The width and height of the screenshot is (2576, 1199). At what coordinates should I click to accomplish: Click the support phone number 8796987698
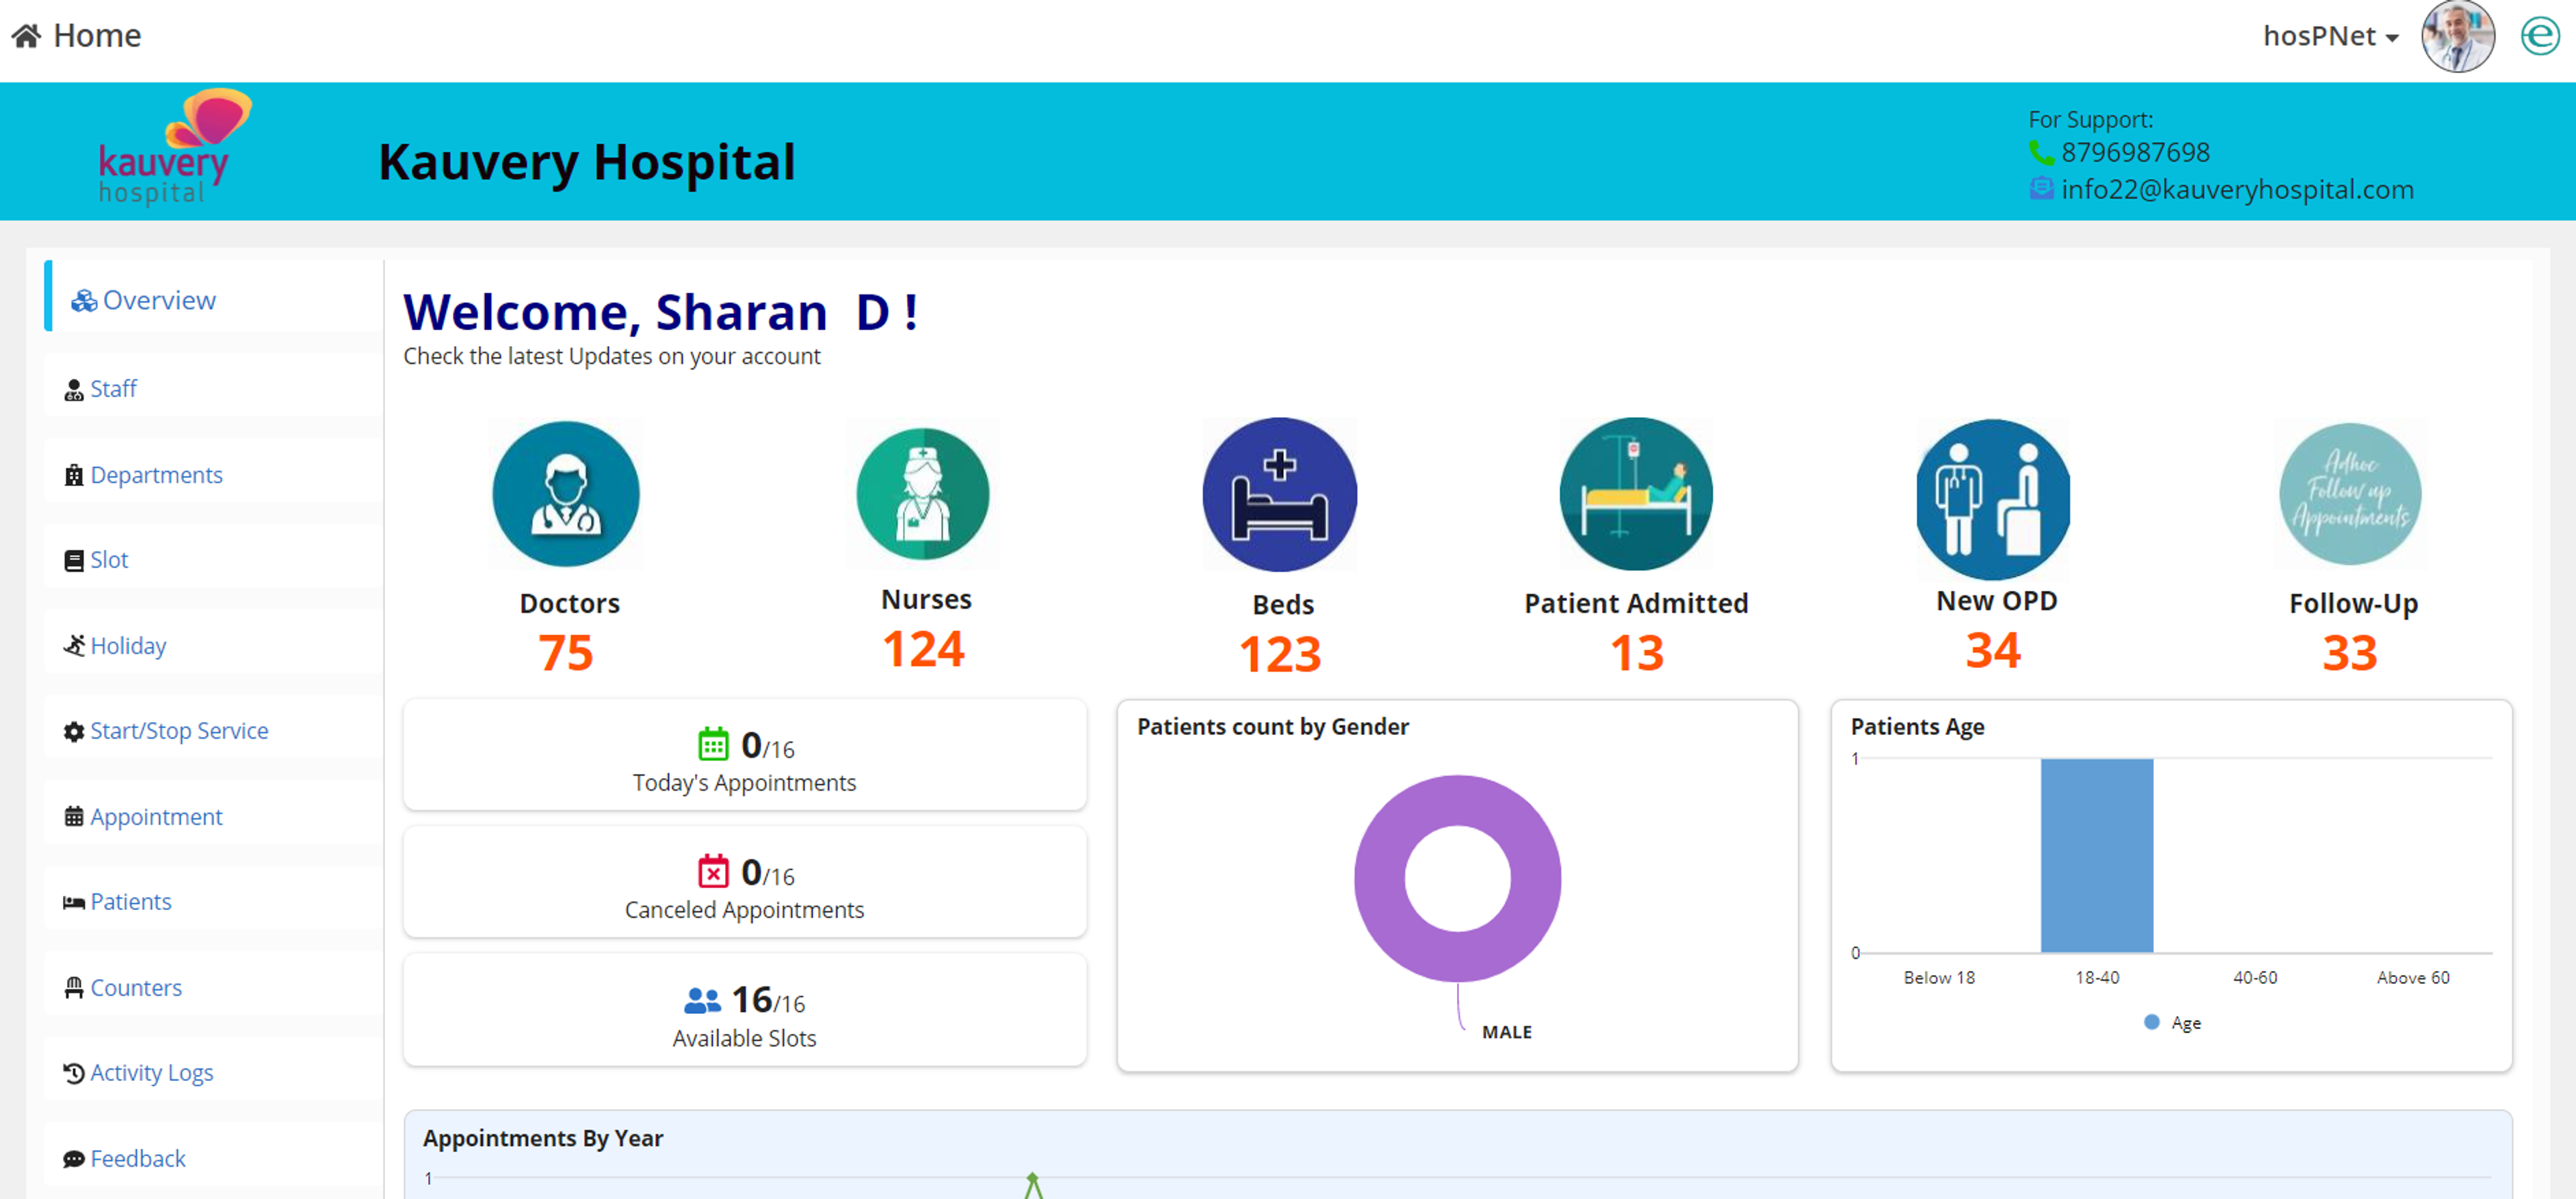[2135, 152]
